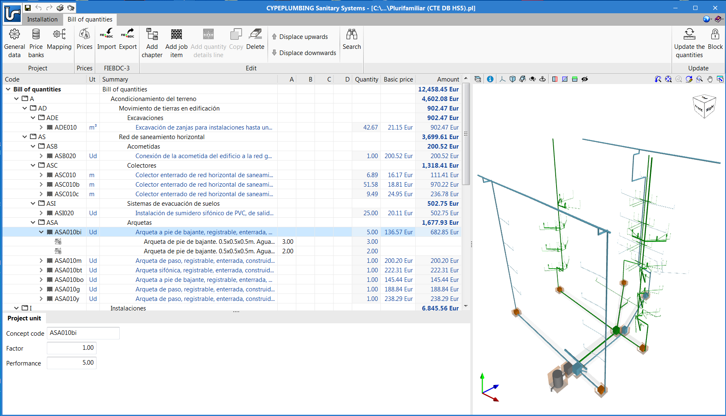The width and height of the screenshot is (726, 416).
Task: Open the Bill of quantities tab
Action: click(90, 19)
